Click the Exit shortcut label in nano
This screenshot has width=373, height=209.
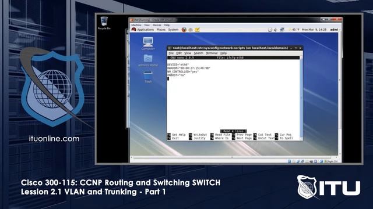pos(175,138)
